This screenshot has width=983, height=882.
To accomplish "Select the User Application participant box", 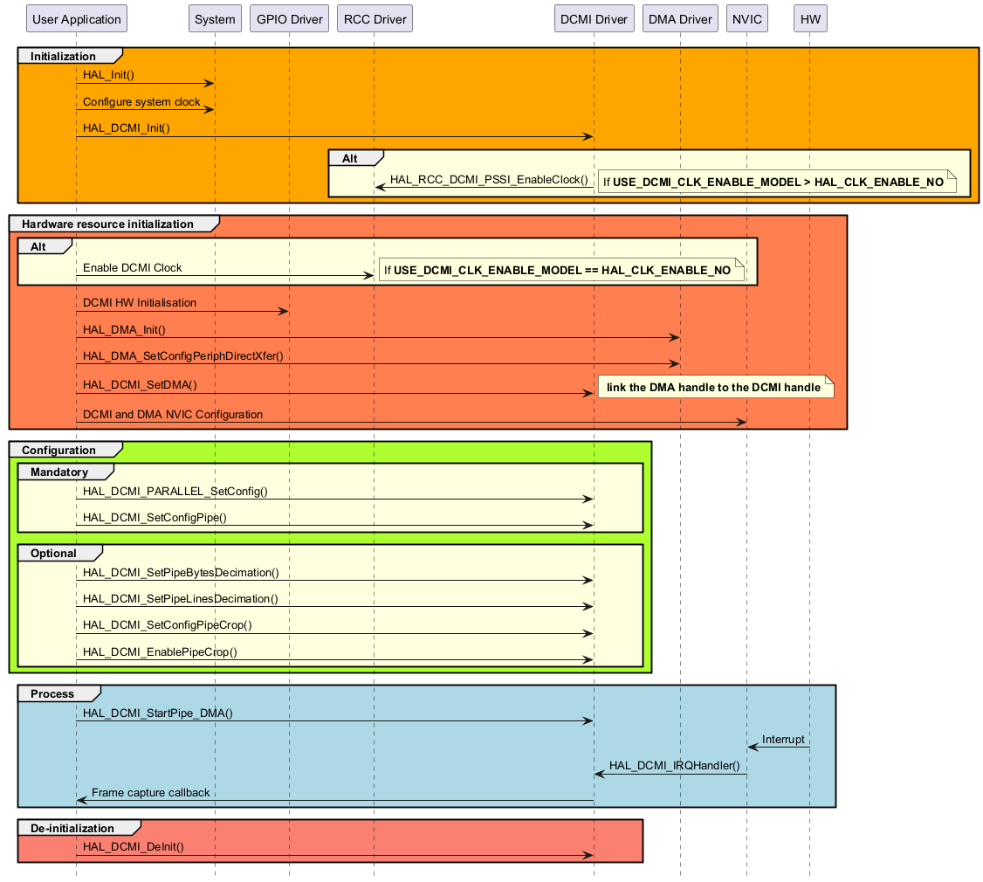I will tap(77, 19).
